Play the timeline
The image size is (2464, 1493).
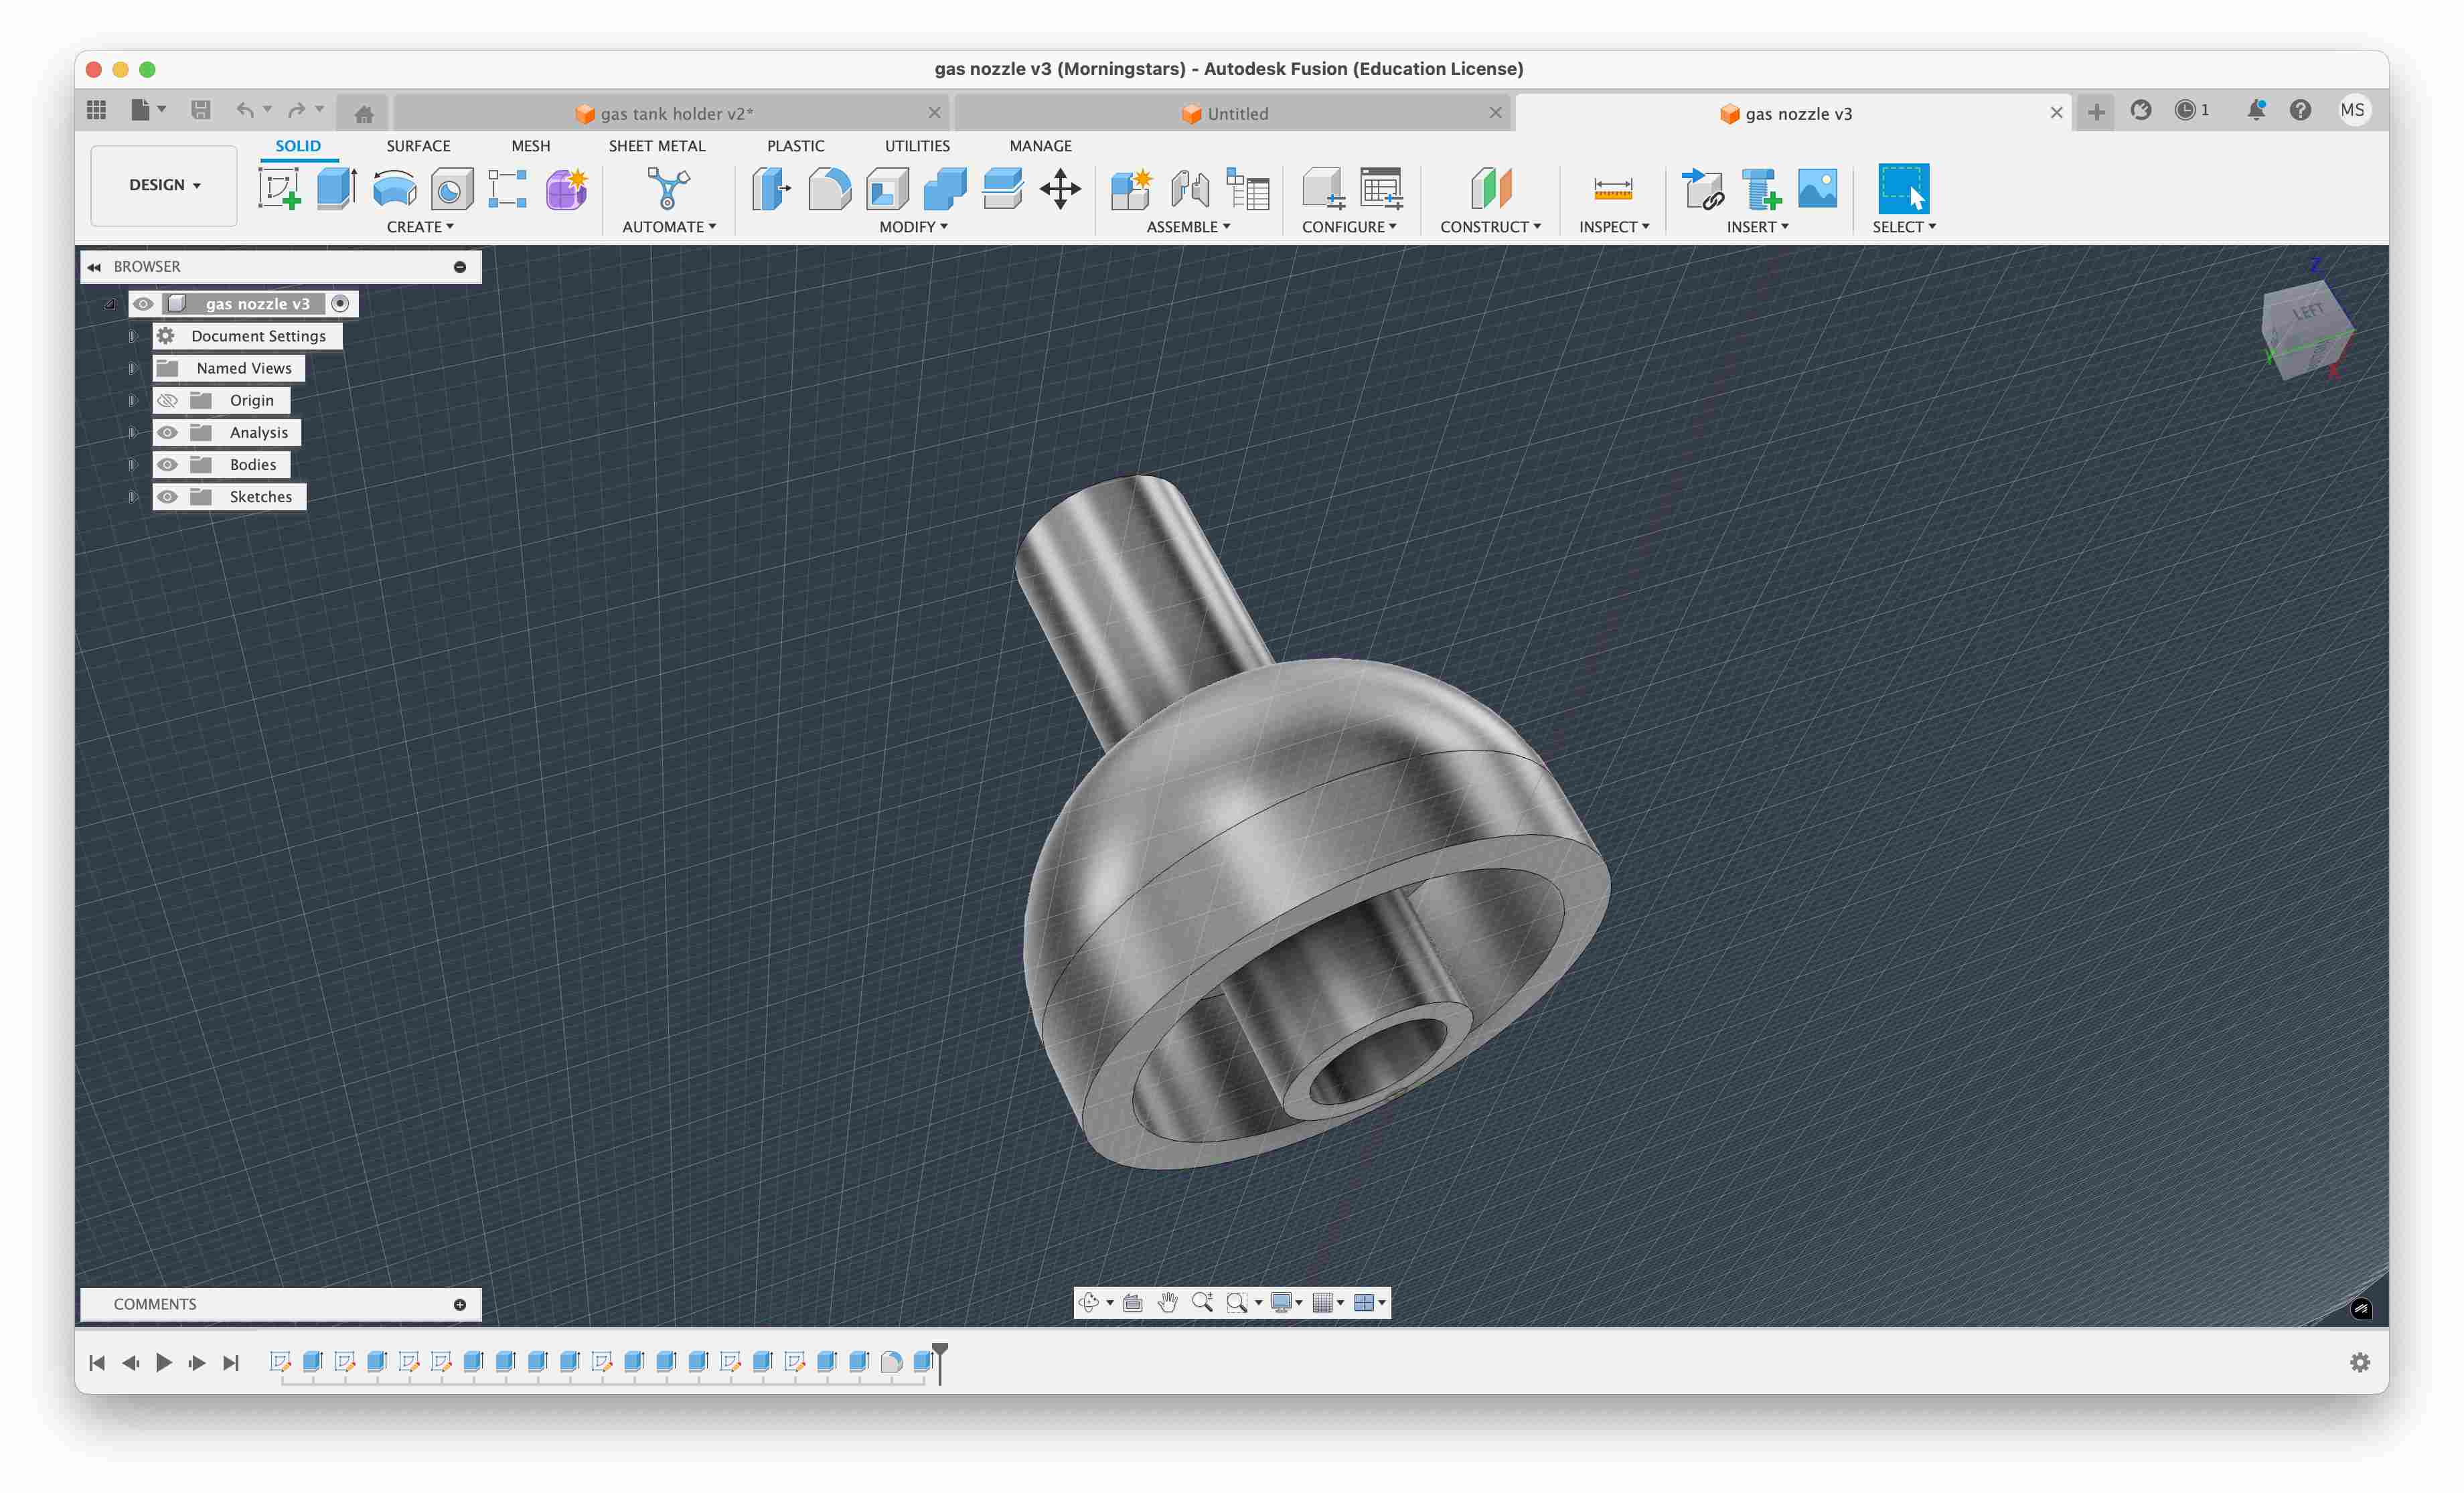tap(164, 1362)
